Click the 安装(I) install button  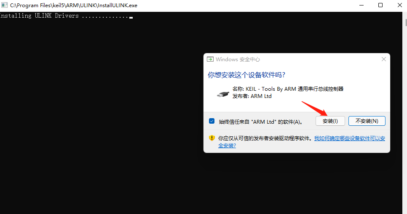click(x=330, y=121)
